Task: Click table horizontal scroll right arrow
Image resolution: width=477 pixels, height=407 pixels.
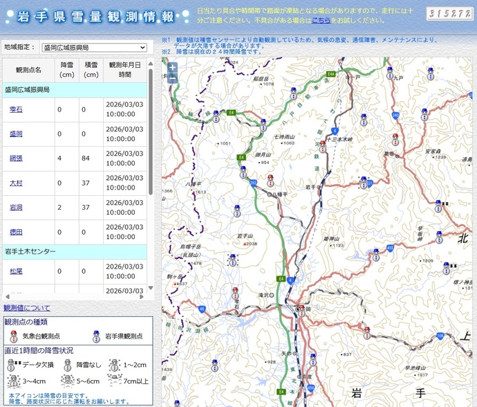Action: (x=142, y=296)
